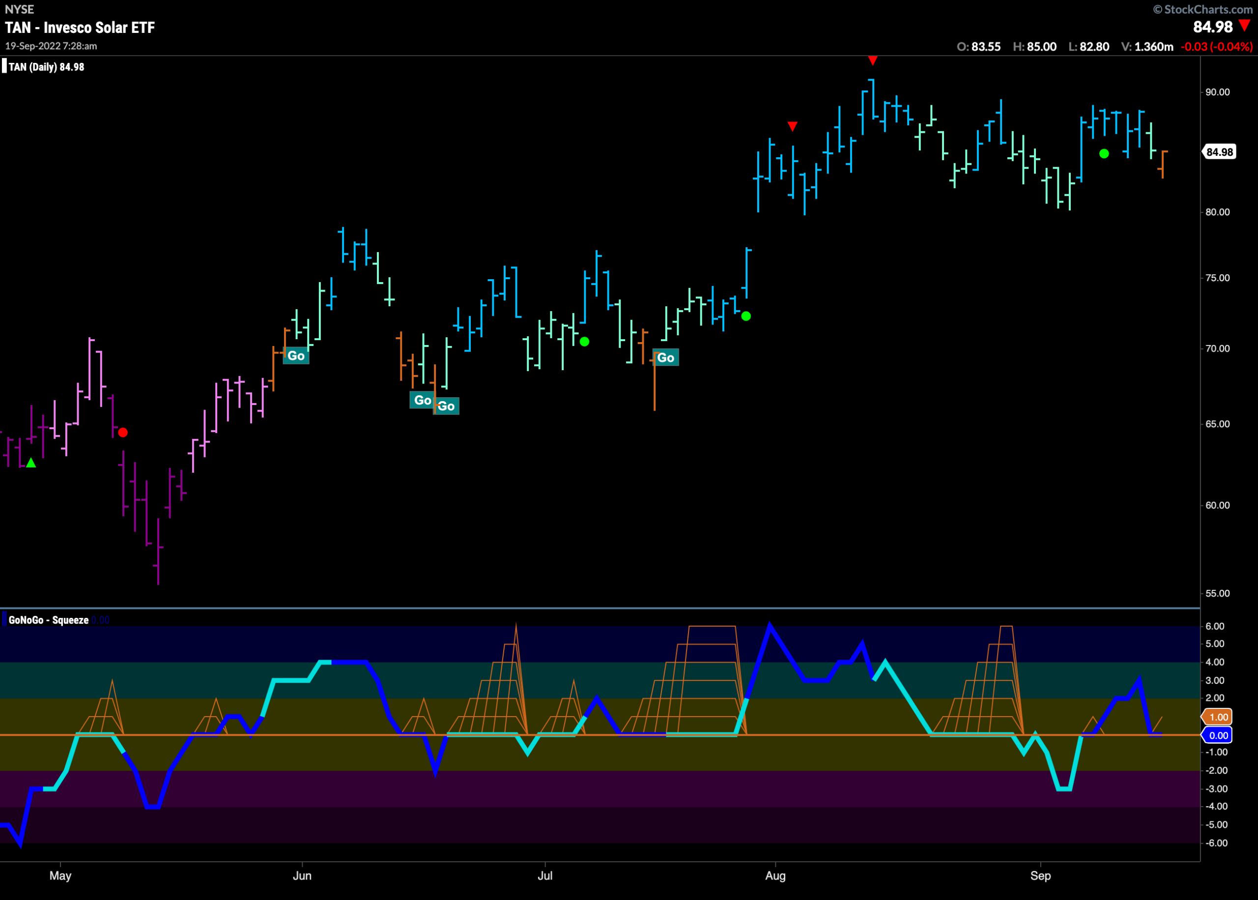Viewport: 1258px width, 900px height.
Task: Click the red down arrow beside 84.98 price
Action: 1245,26
